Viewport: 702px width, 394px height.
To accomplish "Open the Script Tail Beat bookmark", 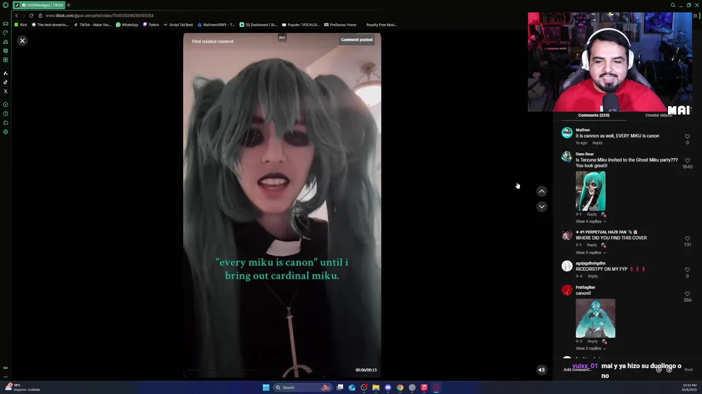I will (178, 25).
